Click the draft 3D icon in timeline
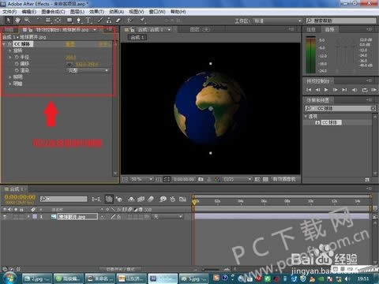This screenshot has width=379, height=284. click(119, 200)
